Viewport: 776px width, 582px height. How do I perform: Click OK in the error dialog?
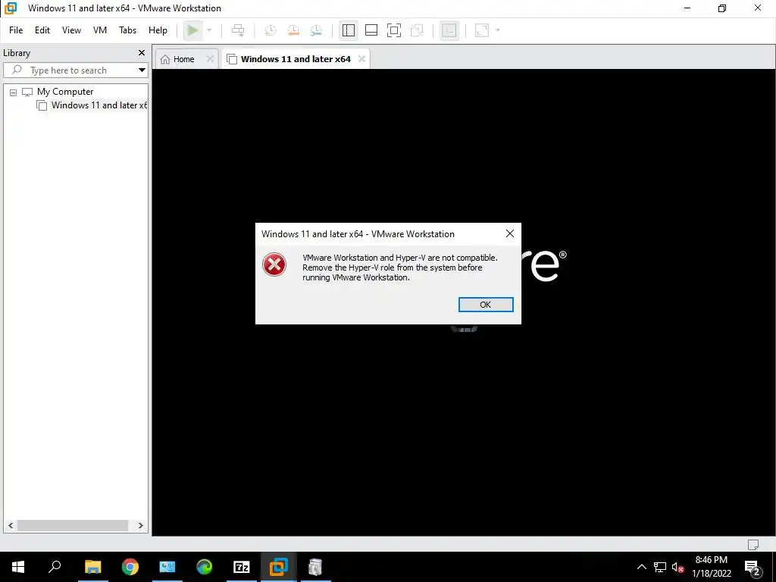pos(486,305)
